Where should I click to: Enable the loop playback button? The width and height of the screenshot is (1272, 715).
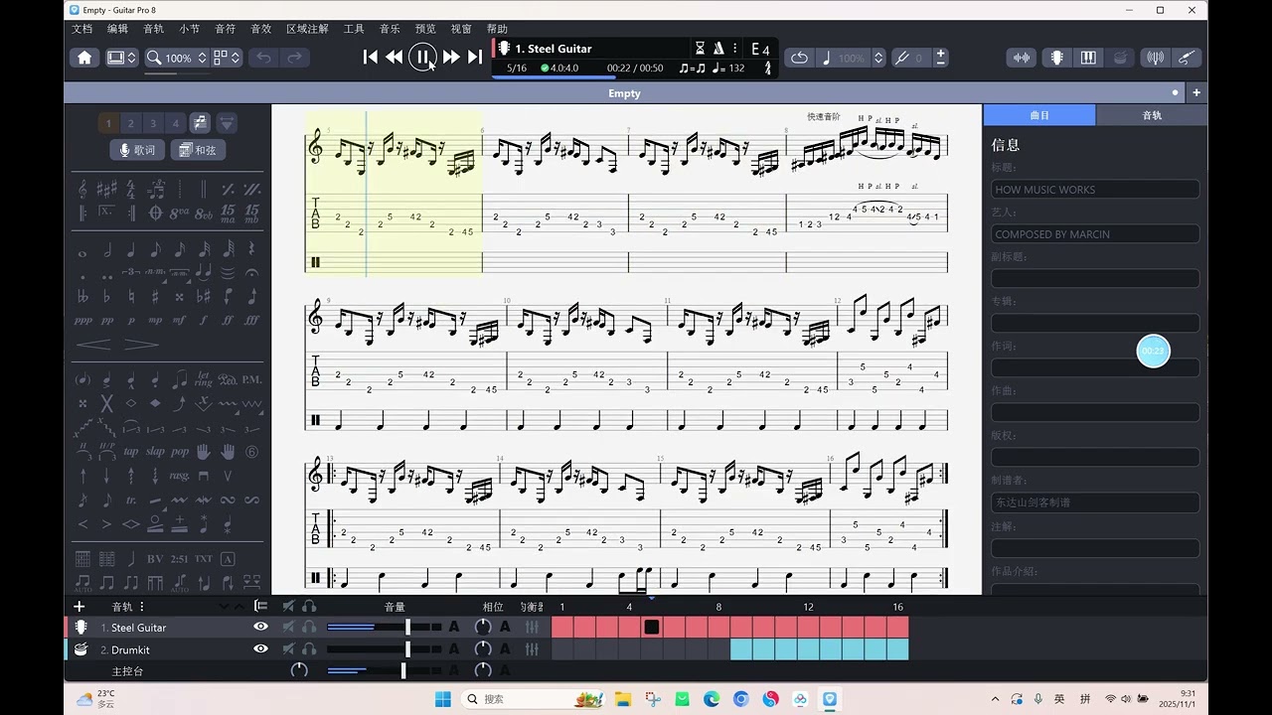(x=799, y=58)
